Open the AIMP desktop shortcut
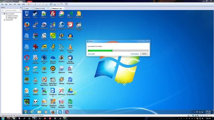Screen dimensions: 214x120 pyautogui.click(x=53, y=70)
